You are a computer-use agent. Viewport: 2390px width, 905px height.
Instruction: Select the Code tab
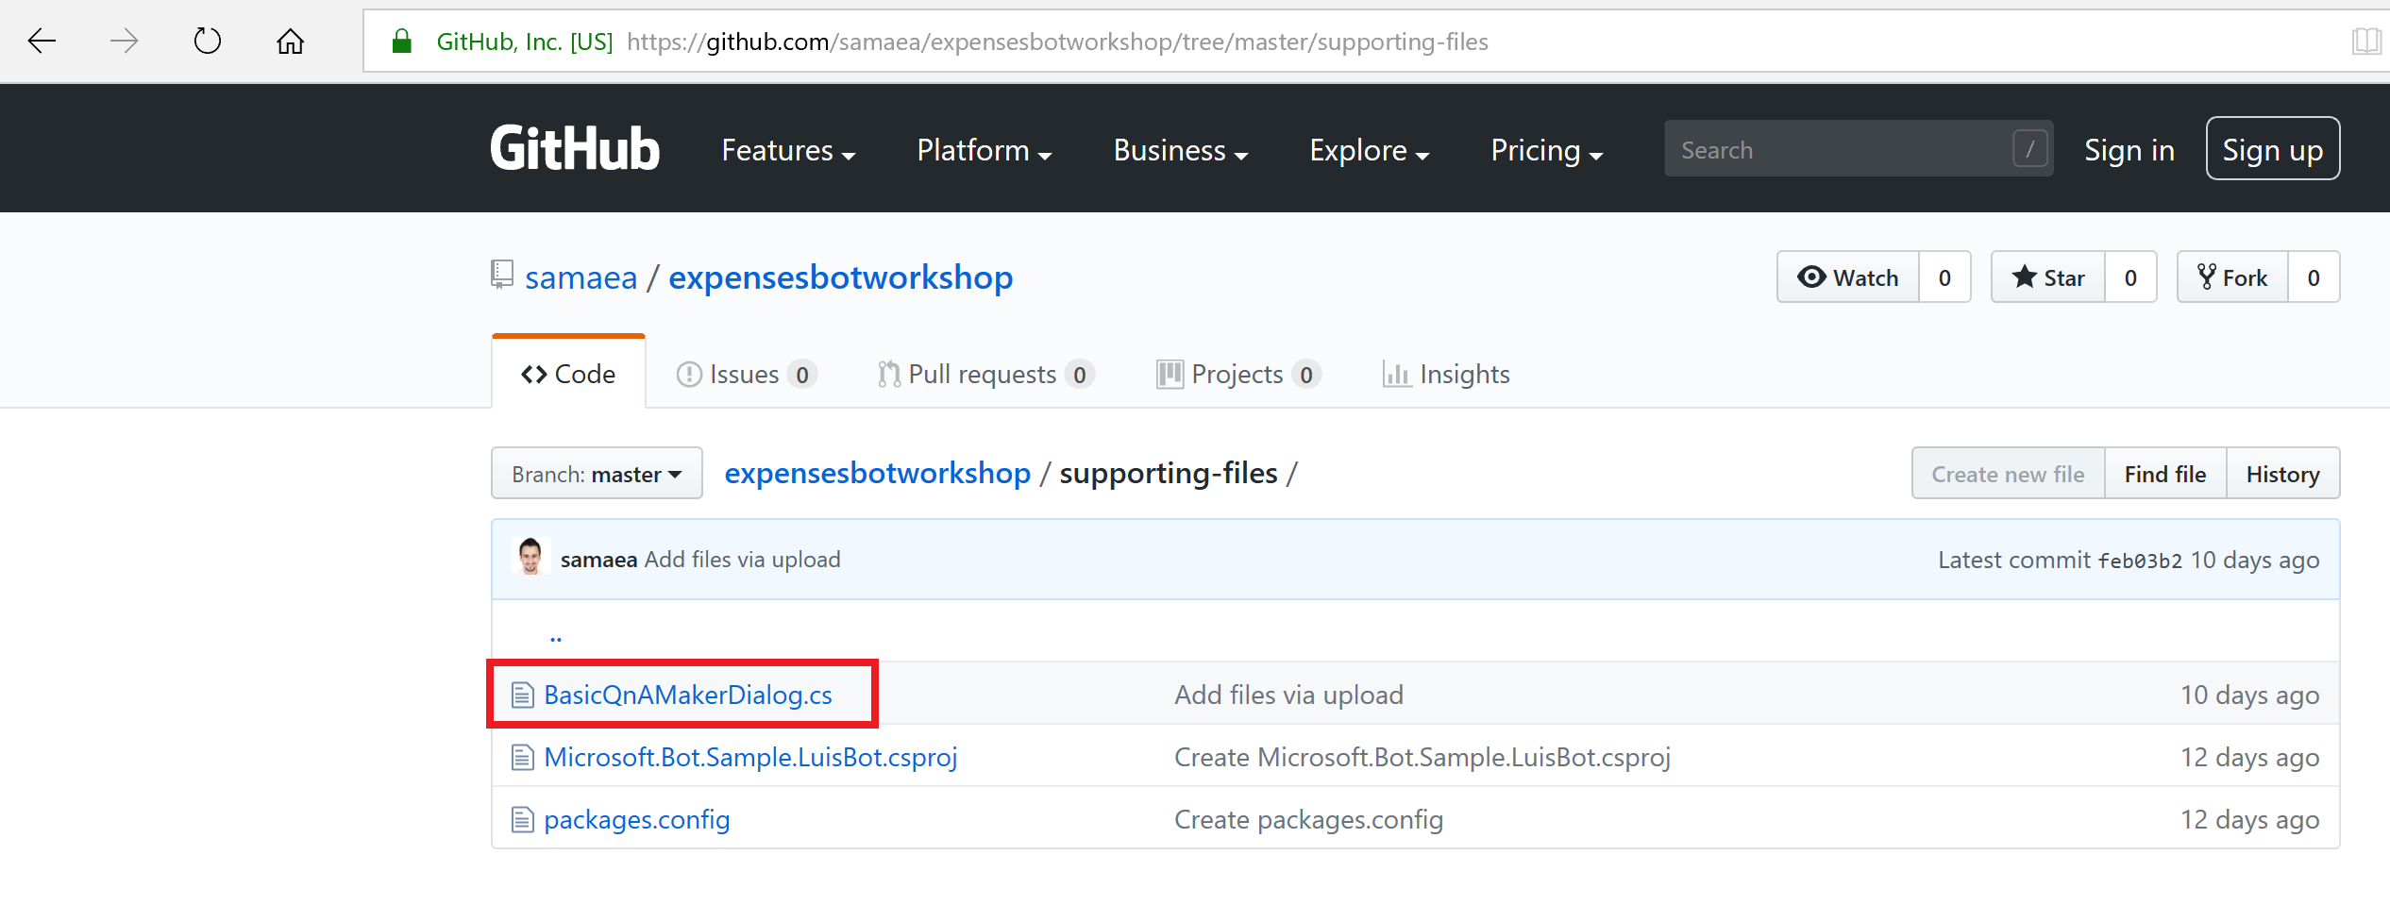pyautogui.click(x=568, y=373)
